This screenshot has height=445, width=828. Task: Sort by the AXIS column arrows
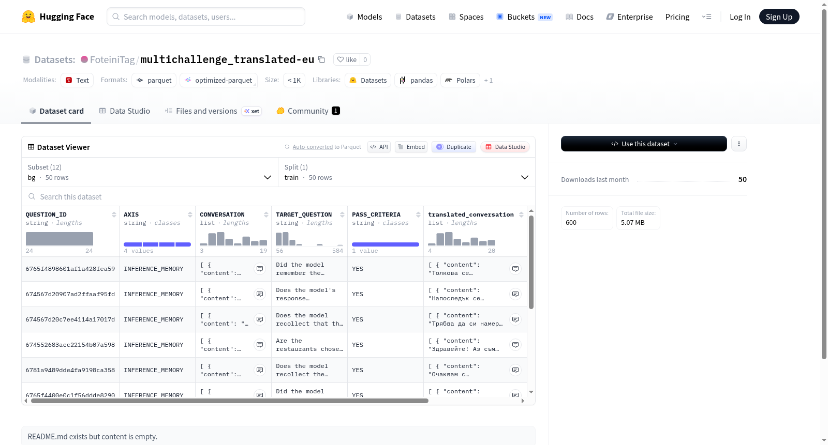tap(190, 214)
